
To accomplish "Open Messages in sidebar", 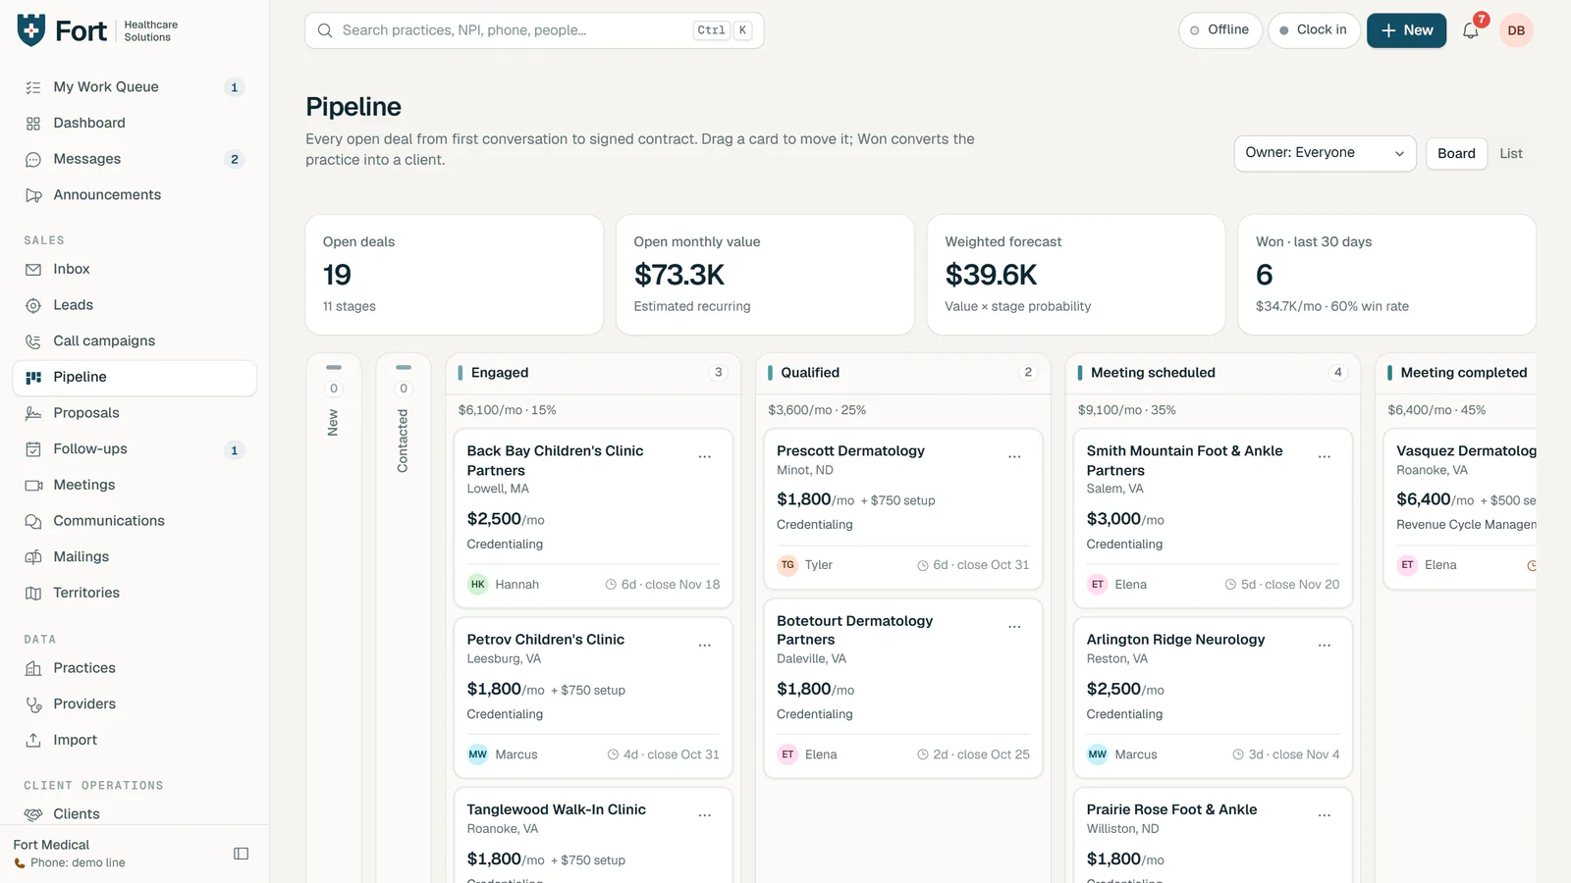I will click(135, 159).
